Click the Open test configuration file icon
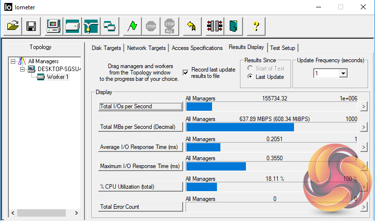The height and width of the screenshot is (221, 375). pos(13,26)
